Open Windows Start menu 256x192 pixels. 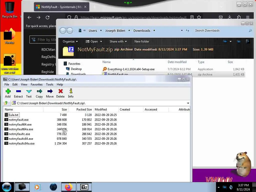(x=6, y=187)
